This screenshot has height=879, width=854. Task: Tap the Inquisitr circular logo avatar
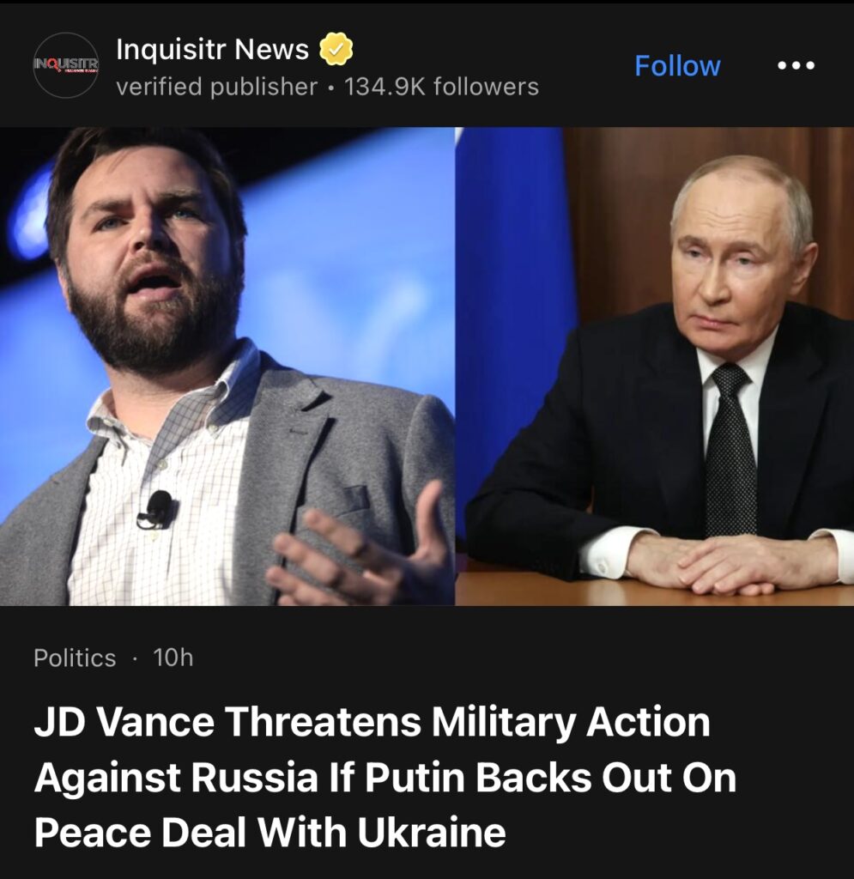pos(66,65)
